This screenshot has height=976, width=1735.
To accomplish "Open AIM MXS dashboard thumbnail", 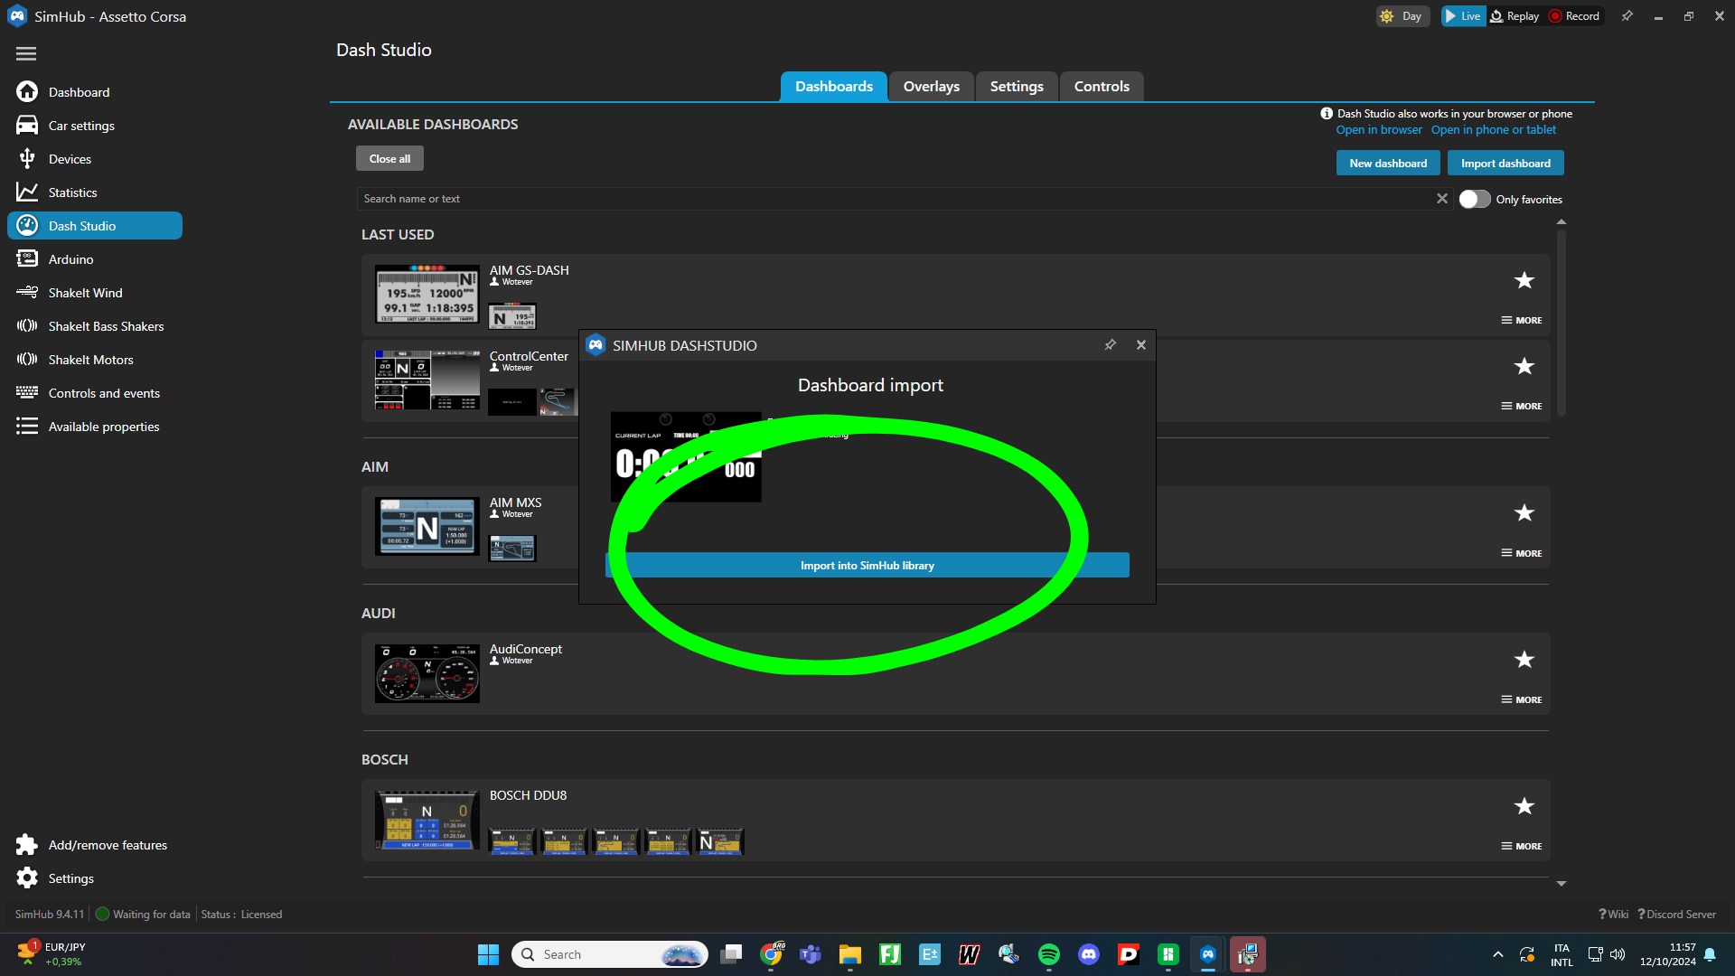I will (x=427, y=527).
